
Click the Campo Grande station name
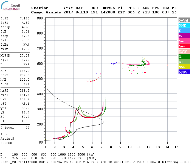tap(46, 12)
